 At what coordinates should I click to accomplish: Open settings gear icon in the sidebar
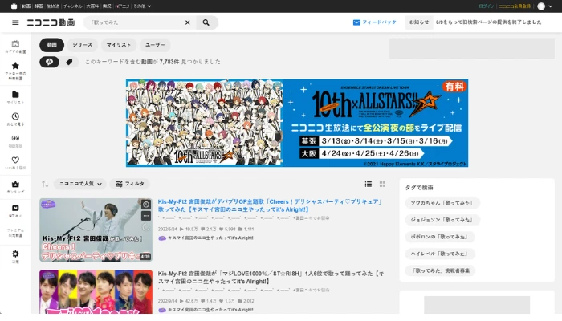[15, 257]
